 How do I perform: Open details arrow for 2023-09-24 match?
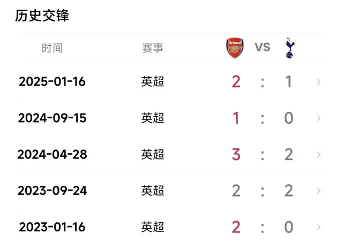(x=319, y=191)
